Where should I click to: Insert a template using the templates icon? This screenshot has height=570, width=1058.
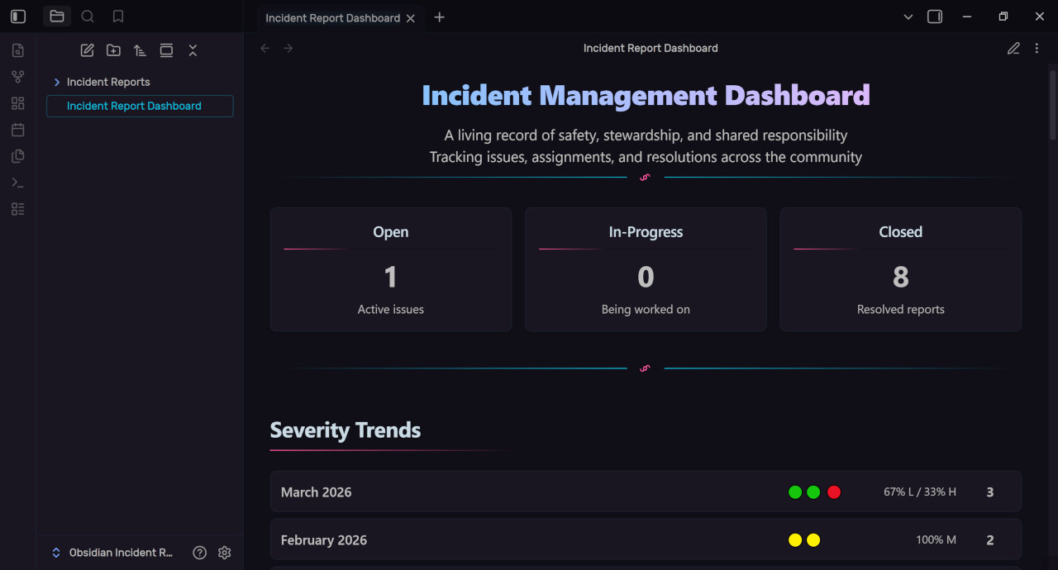coord(17,155)
